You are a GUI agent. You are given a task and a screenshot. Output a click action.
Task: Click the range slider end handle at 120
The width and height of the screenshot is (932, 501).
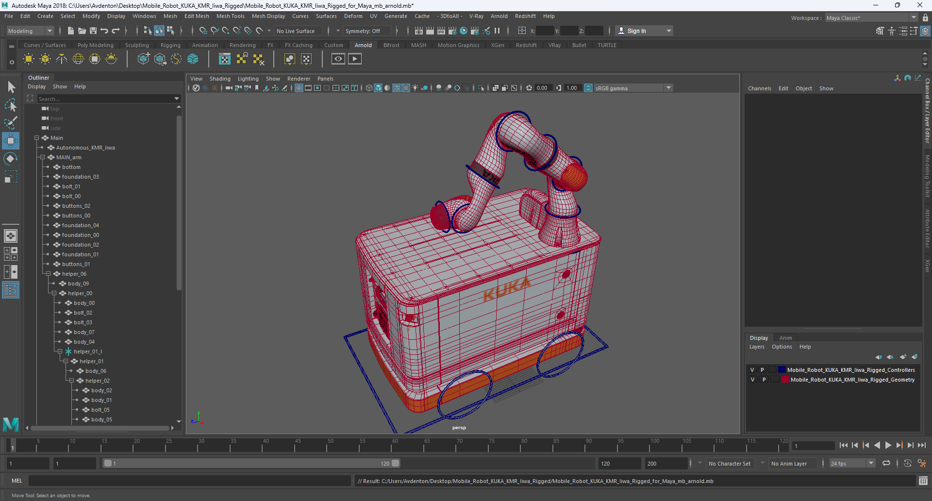(x=396, y=463)
